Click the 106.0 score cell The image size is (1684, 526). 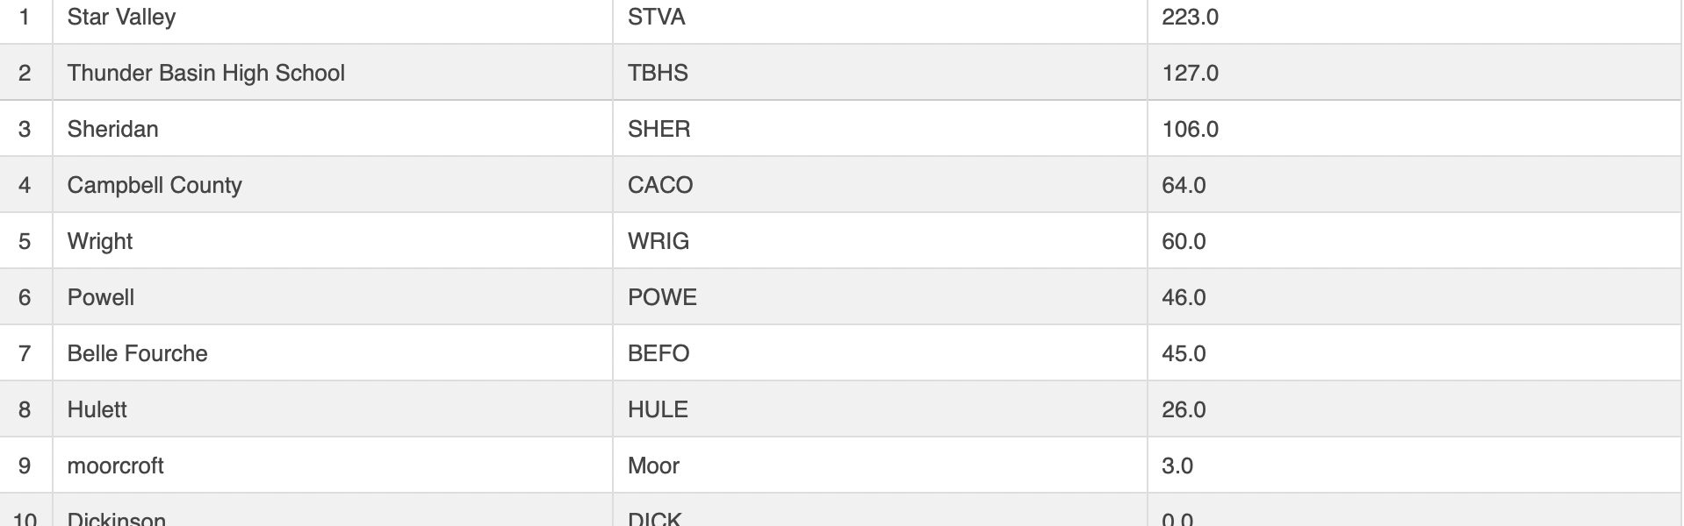click(1190, 129)
